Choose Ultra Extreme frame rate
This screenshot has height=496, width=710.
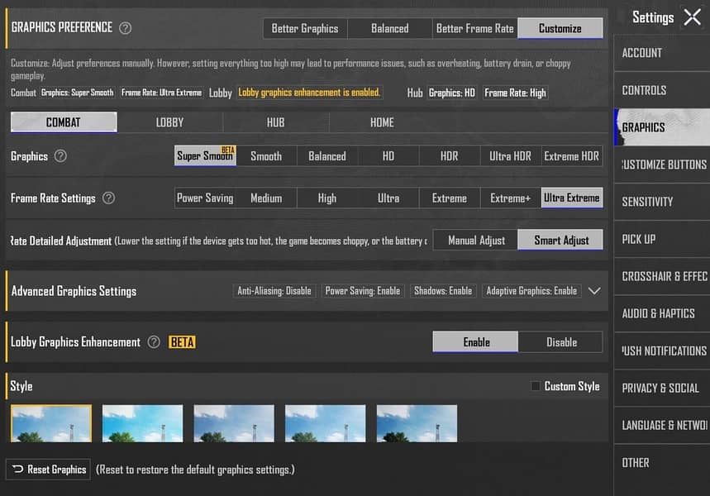click(572, 198)
